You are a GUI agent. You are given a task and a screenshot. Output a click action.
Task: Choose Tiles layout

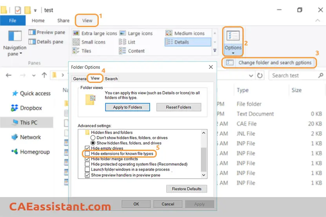(82, 51)
